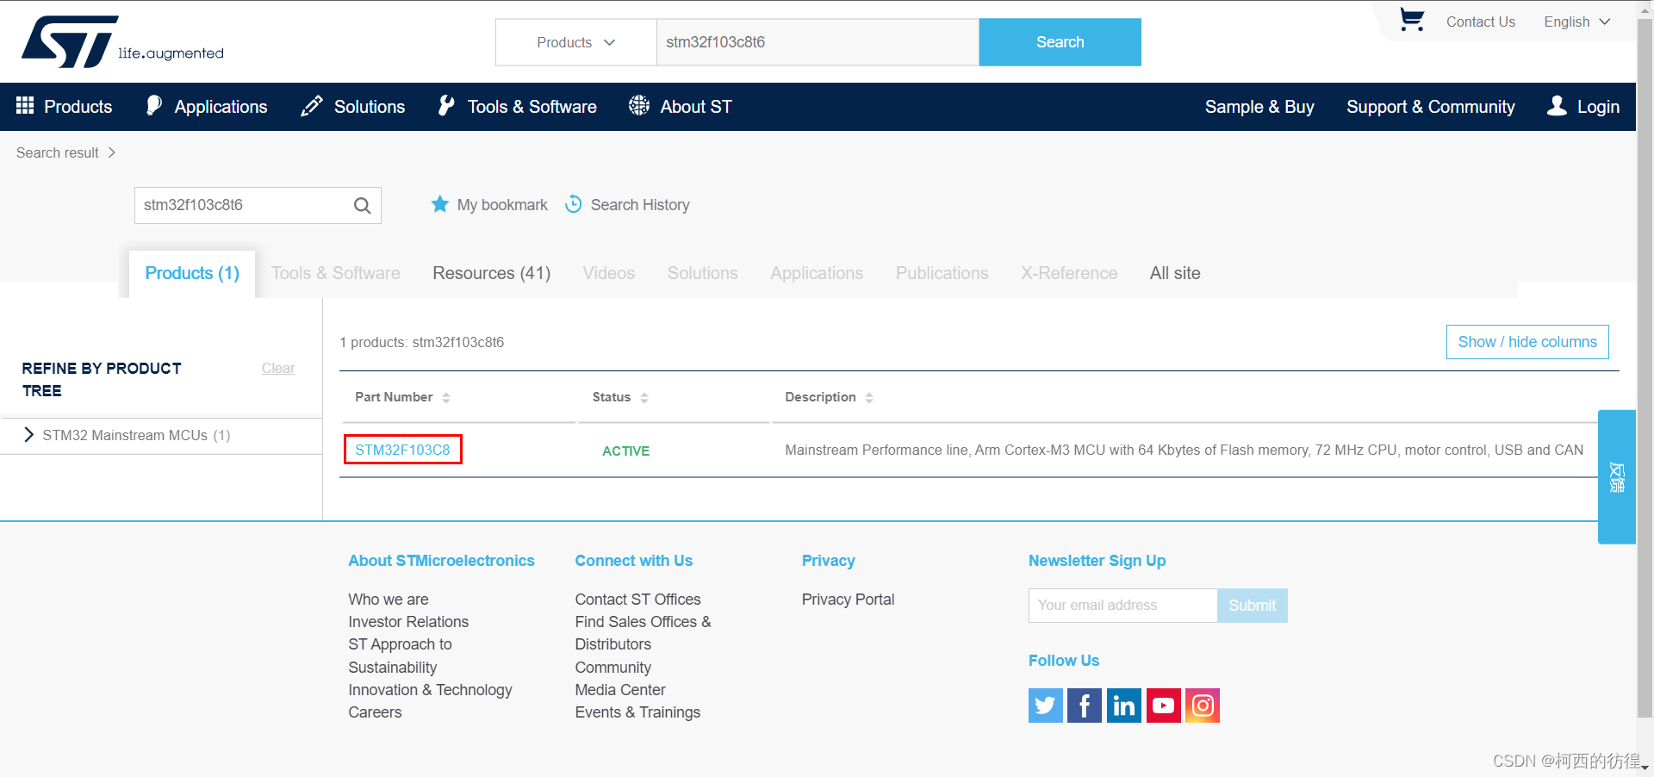Open the Products category dropdown in the search bar
The width and height of the screenshot is (1654, 777).
click(575, 42)
